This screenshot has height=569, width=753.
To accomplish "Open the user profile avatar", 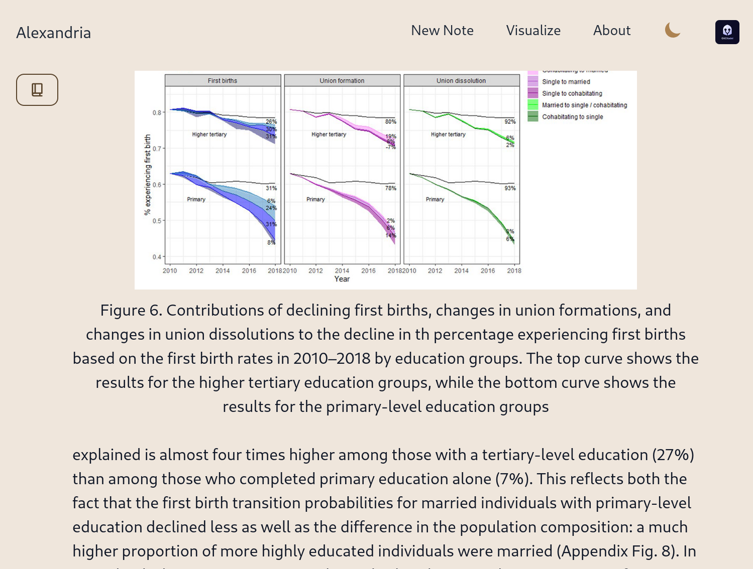I will pos(727,32).
